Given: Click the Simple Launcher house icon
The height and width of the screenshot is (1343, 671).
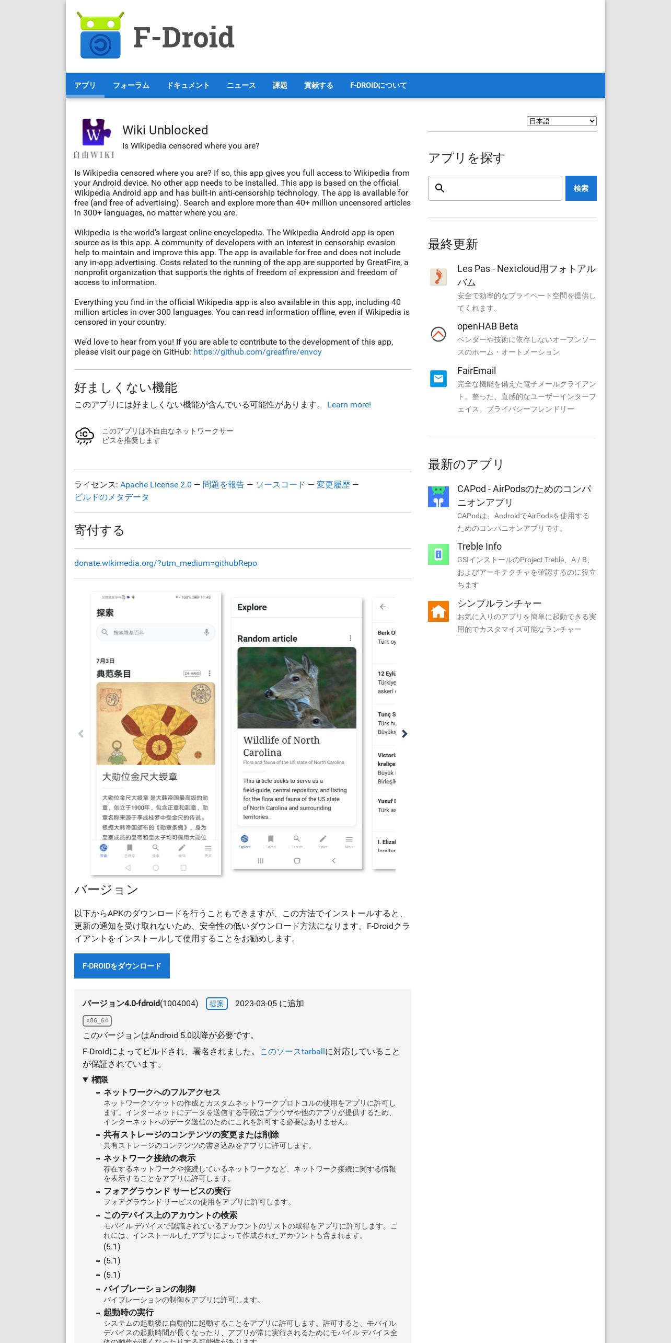Looking at the screenshot, I should pyautogui.click(x=438, y=611).
